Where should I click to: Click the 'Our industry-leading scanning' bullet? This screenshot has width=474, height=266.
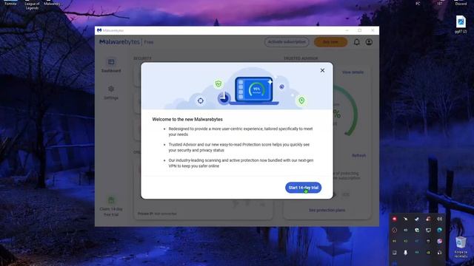click(241, 163)
